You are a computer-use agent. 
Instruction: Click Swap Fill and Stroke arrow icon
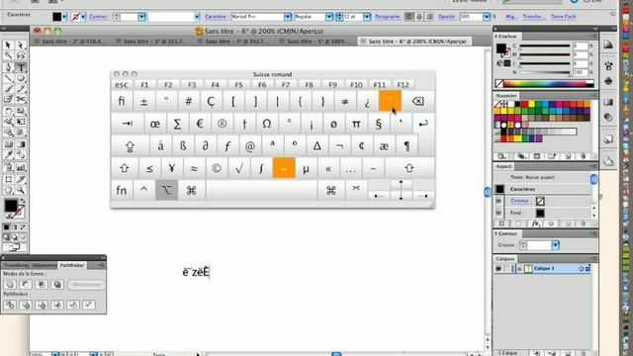pyautogui.click(x=23, y=201)
